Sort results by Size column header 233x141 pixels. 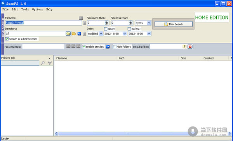(x=190, y=58)
